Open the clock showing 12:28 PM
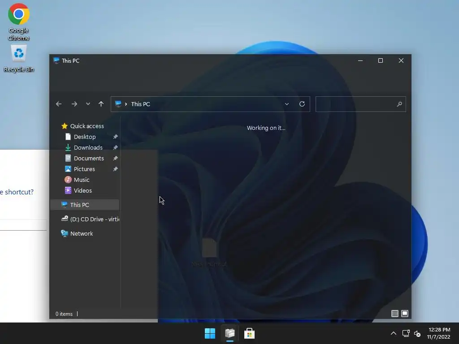The image size is (459, 344). [438, 333]
